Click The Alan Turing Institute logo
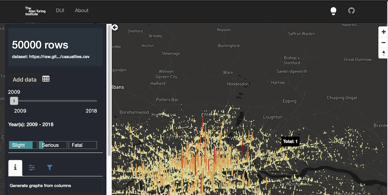 [35, 11]
